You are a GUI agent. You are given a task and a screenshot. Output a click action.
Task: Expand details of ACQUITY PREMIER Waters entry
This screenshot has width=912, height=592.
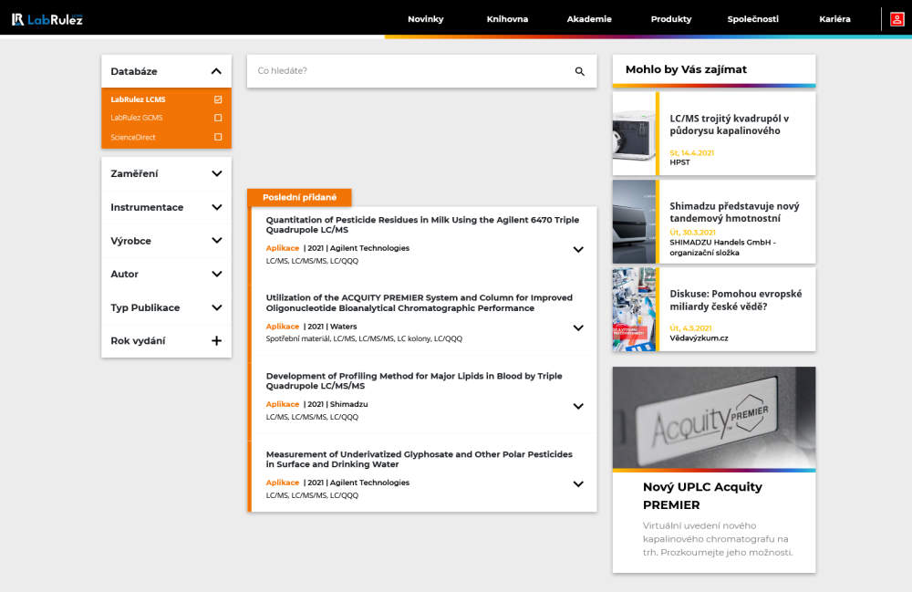click(x=578, y=328)
